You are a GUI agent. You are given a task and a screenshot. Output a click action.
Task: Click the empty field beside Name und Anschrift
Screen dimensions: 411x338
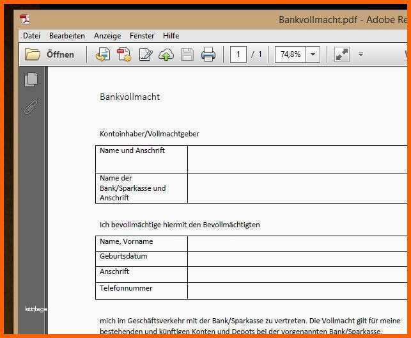(297, 159)
